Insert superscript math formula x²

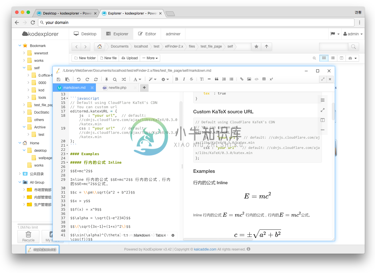click(271, 79)
